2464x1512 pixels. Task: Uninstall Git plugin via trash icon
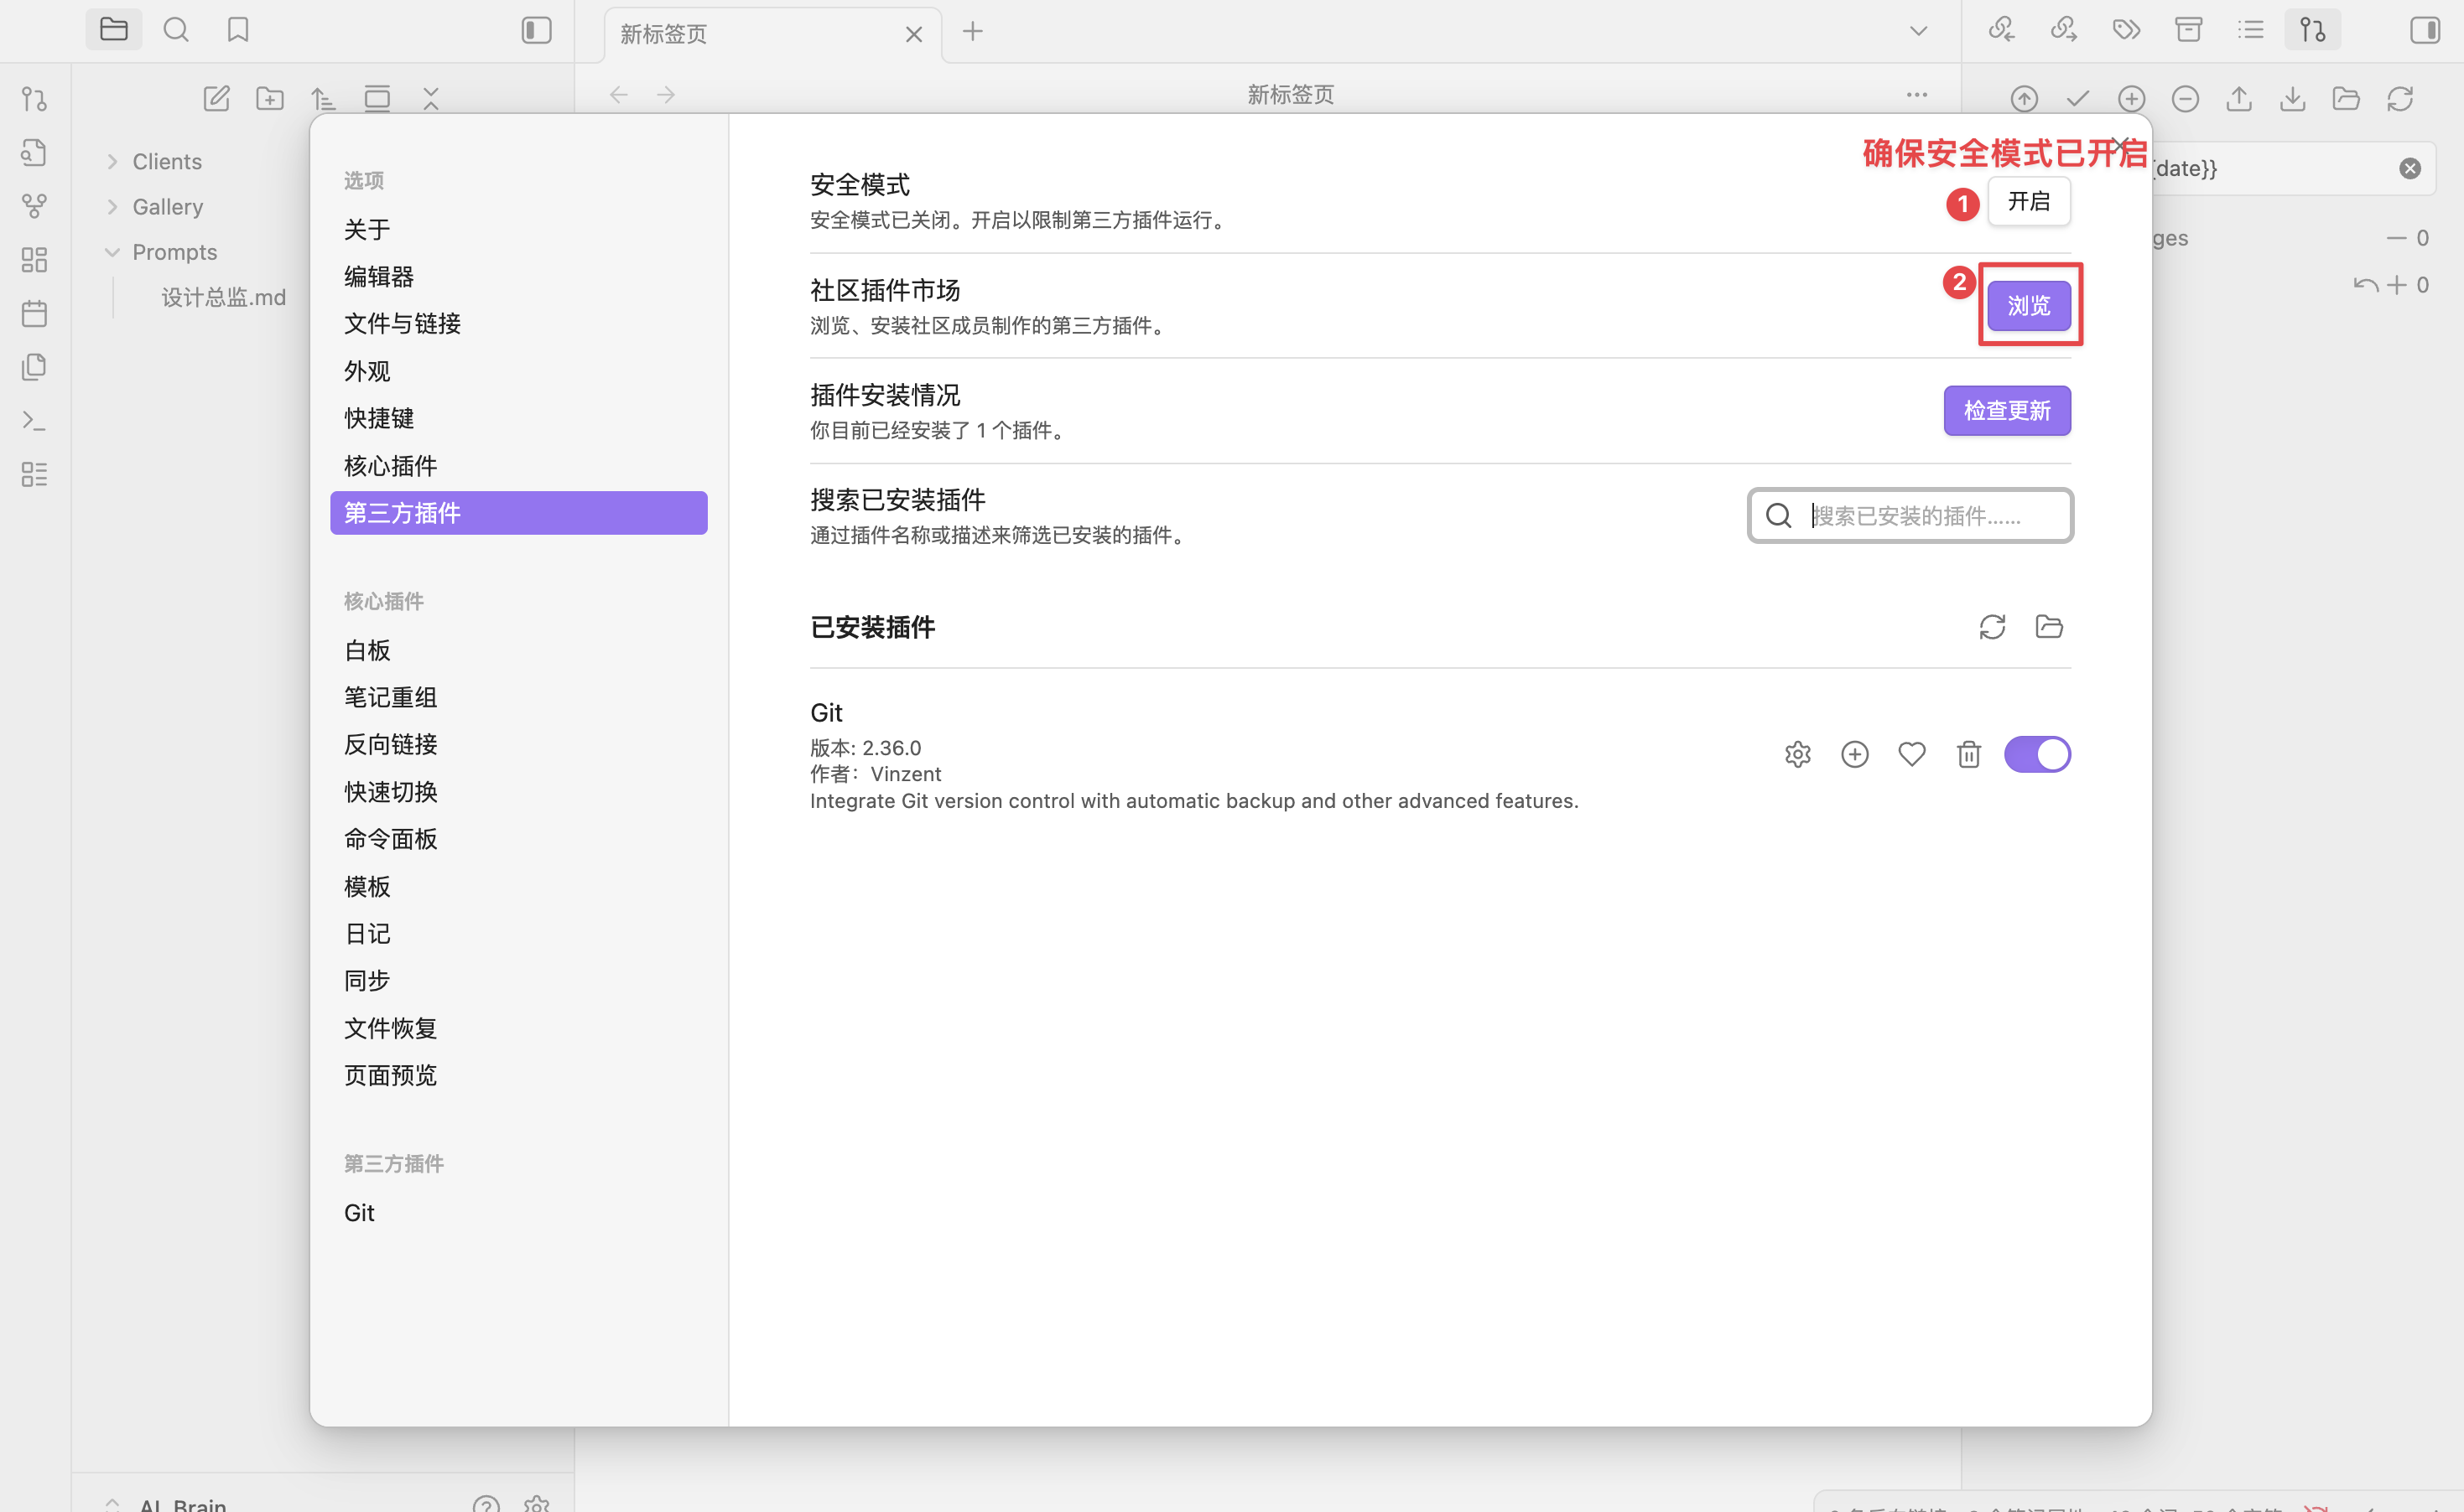(1968, 754)
